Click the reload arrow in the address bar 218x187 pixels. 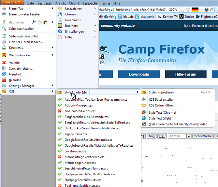211,10
